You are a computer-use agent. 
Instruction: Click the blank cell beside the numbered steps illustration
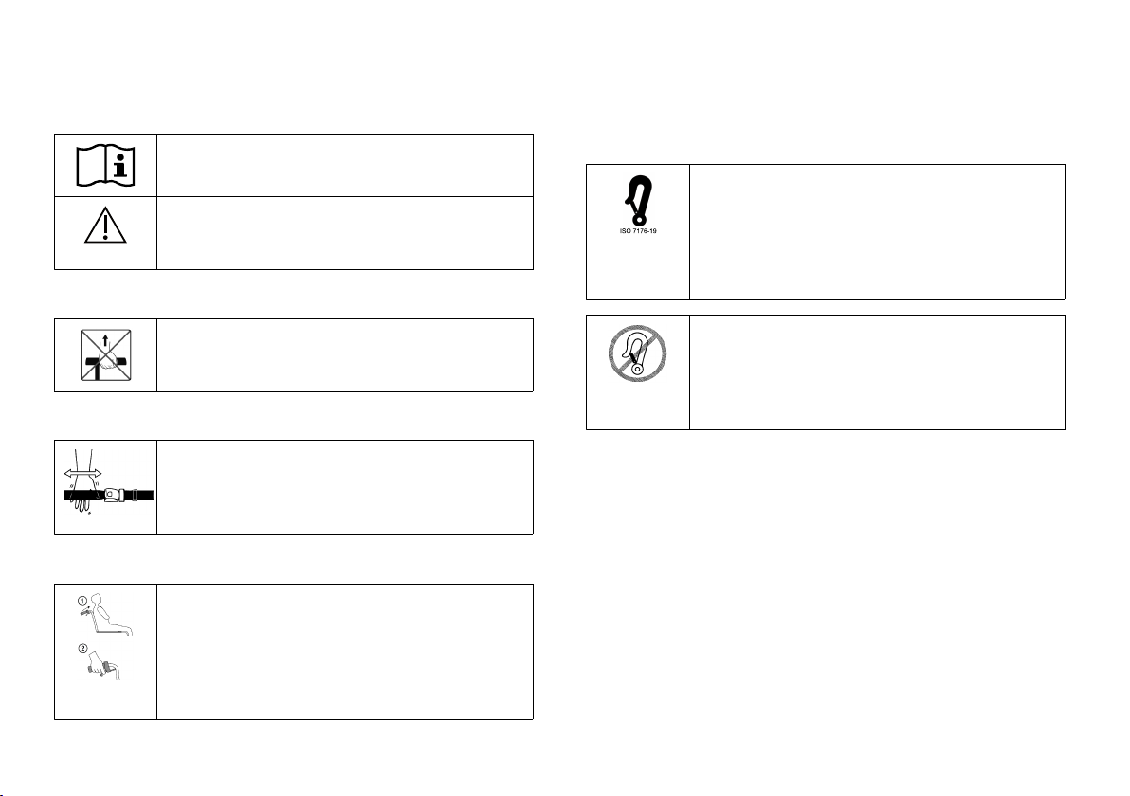(x=344, y=652)
